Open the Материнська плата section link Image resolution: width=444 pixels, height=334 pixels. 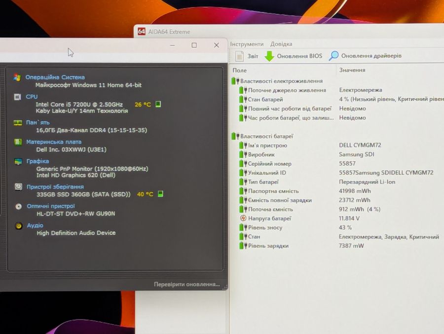point(54,142)
